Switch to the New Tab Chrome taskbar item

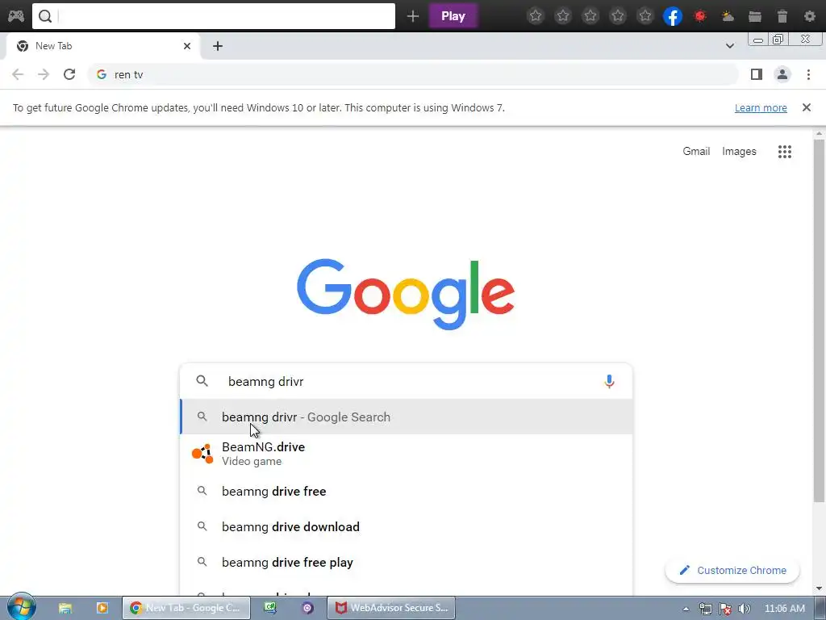point(186,608)
